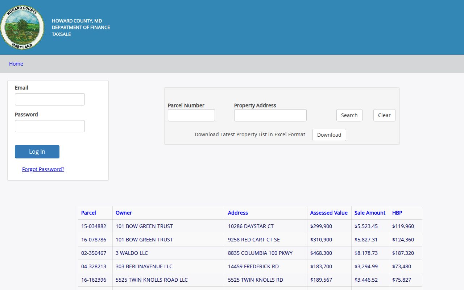Click owner 5525 TWIN KNOLLS ROAD LLC

pyautogui.click(x=152, y=280)
